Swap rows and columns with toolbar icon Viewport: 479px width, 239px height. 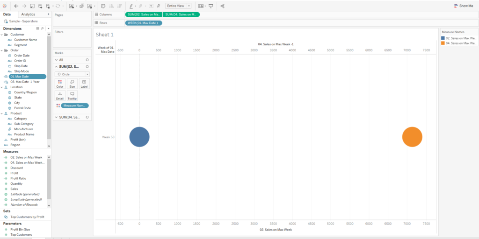click(x=103, y=6)
